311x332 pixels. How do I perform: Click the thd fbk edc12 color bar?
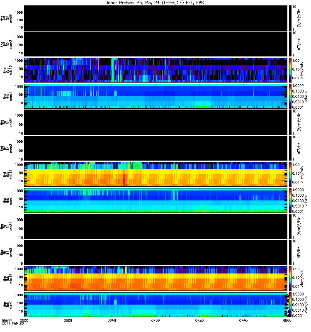(x=290, y=174)
